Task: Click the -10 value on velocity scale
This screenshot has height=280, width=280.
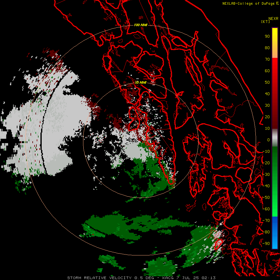Action: tap(266, 152)
